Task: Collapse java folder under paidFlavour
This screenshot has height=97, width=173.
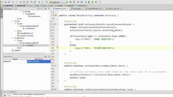Action: [15, 41]
